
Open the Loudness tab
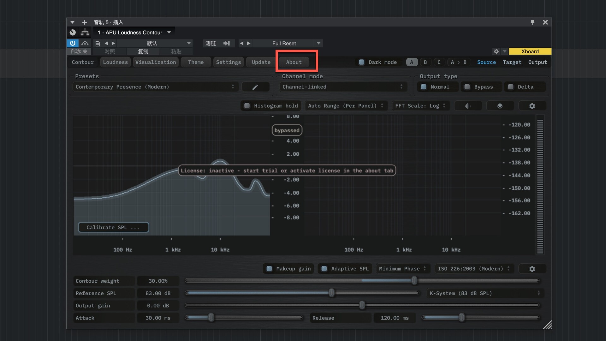[x=115, y=62]
